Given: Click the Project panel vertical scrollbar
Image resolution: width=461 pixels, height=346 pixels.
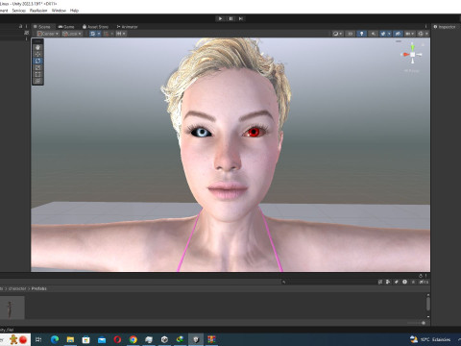Looking at the screenshot, I should (x=428, y=304).
